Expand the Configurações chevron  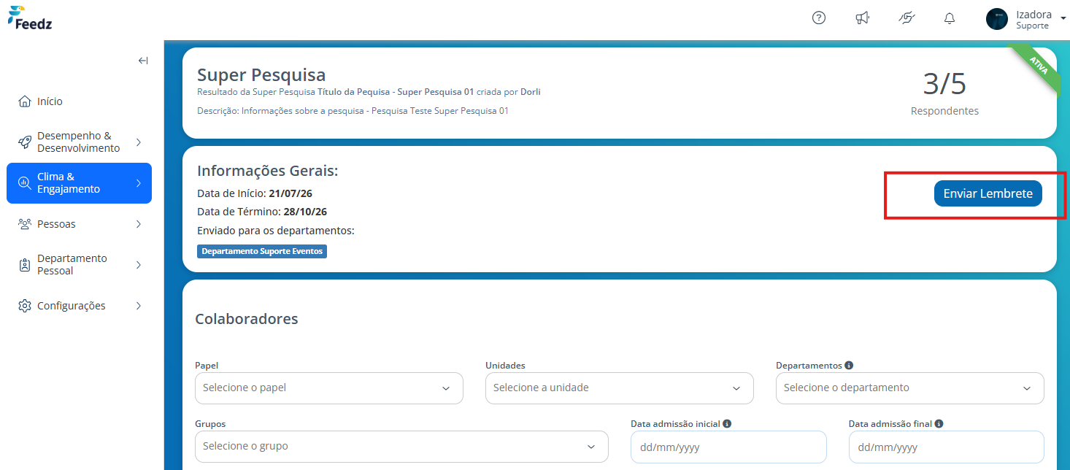(x=139, y=306)
